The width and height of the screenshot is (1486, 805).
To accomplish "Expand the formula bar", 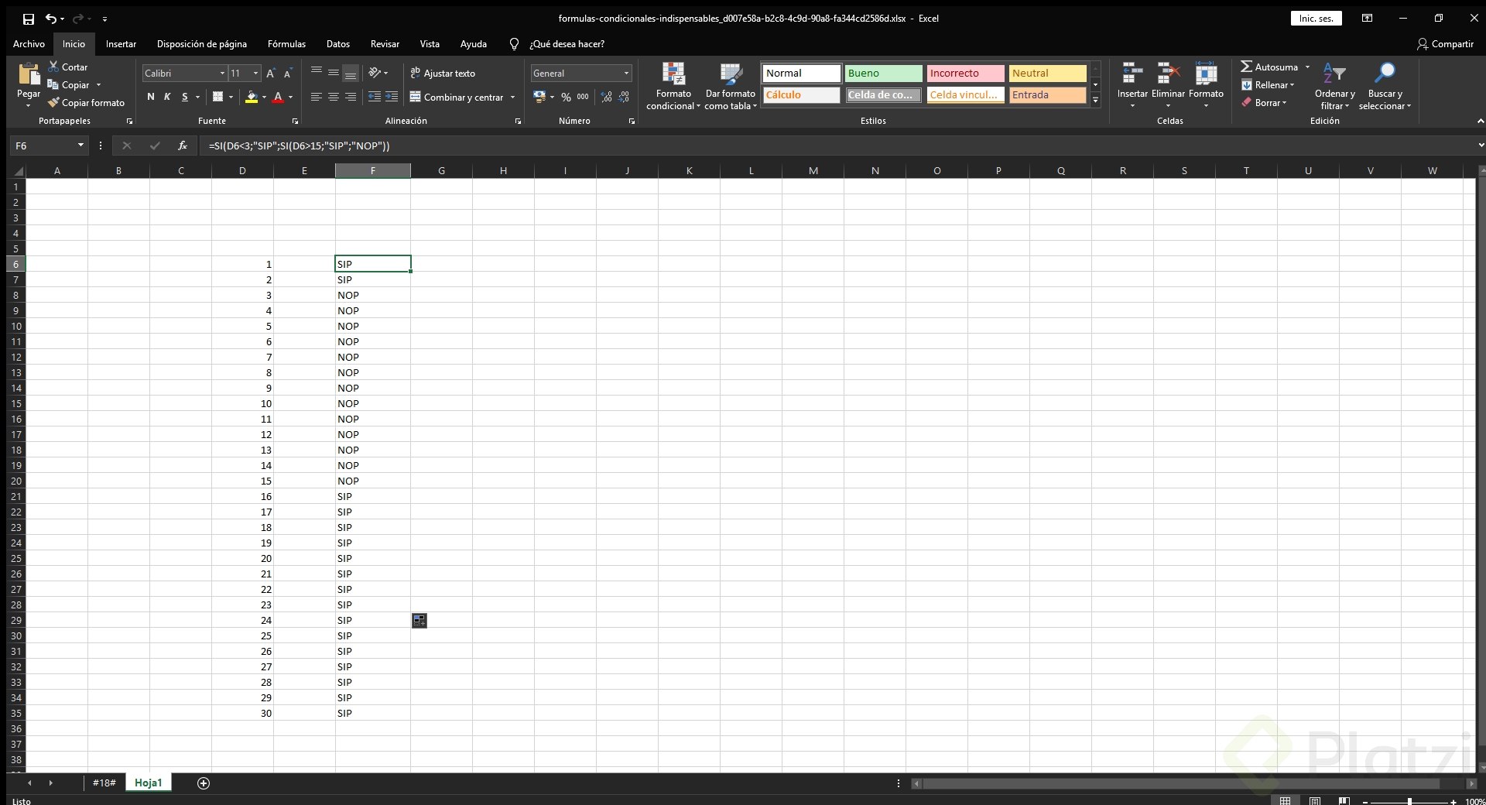I will (x=1480, y=146).
